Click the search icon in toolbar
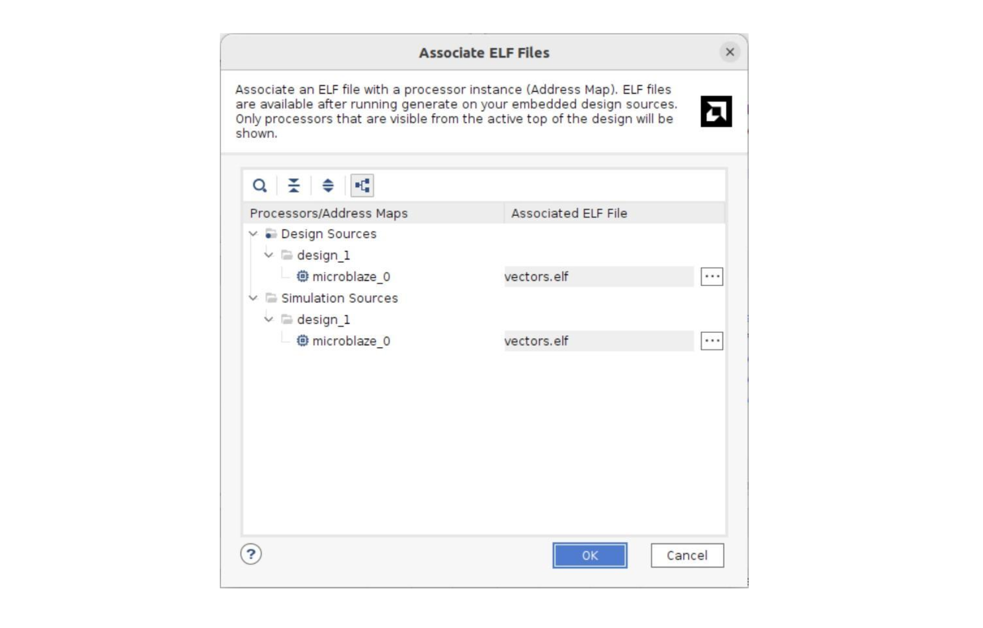 (x=259, y=185)
